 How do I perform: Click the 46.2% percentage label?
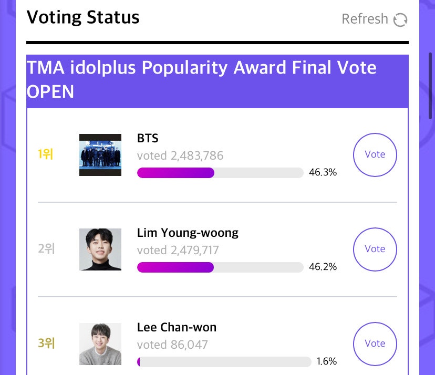tap(321, 267)
